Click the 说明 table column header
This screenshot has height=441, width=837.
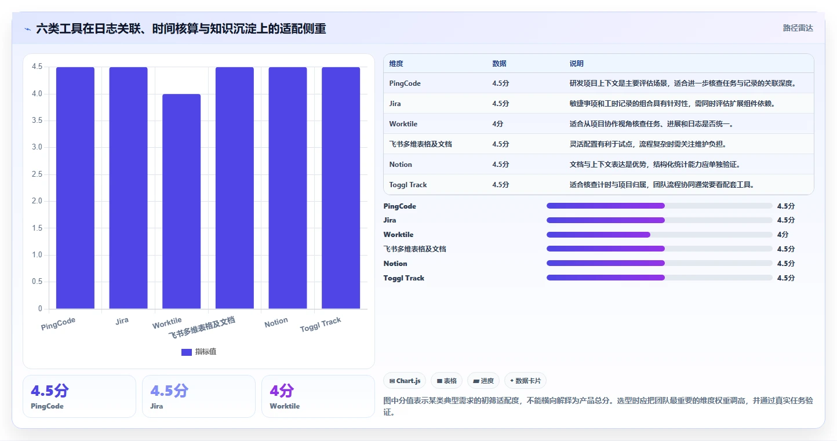point(577,63)
